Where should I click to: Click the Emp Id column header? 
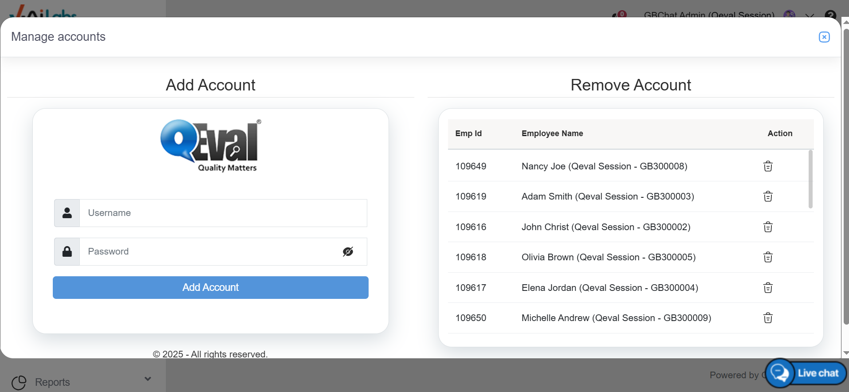point(468,133)
